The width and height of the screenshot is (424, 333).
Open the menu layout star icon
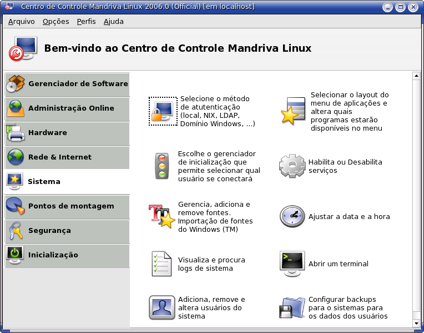click(x=293, y=111)
